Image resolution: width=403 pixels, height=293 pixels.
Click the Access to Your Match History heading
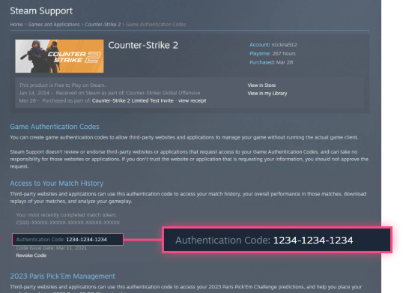click(56, 184)
